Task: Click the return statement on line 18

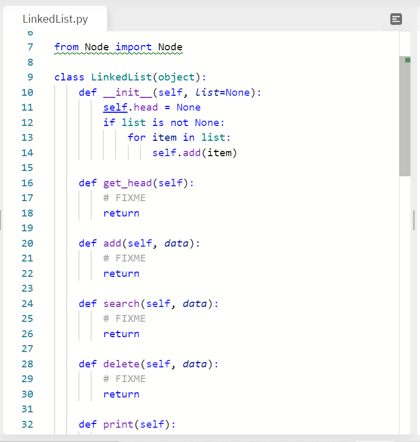Action: 121,213
